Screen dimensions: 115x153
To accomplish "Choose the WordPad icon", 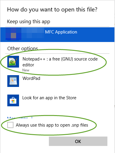I will 13,81.
